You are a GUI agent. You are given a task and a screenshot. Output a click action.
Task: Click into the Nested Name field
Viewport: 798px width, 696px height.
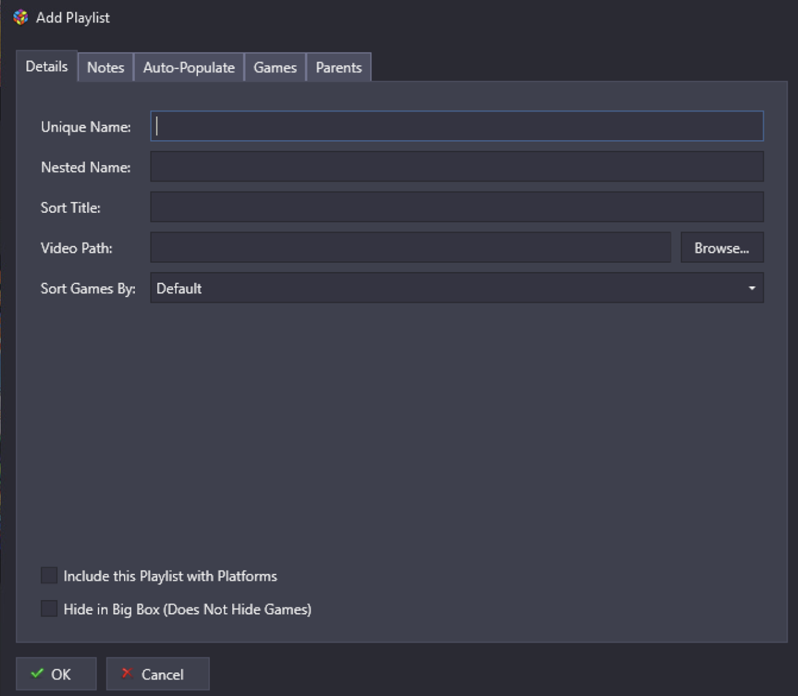[x=457, y=167]
